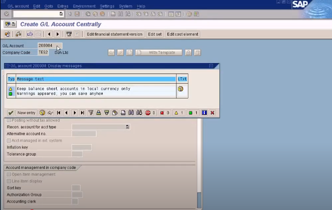Click the sort descending icon
The width and height of the screenshot is (332, 210).
pyautogui.click(x=107, y=113)
